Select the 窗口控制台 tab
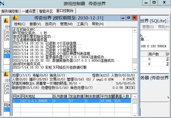The image size is (171, 118). click(x=65, y=11)
